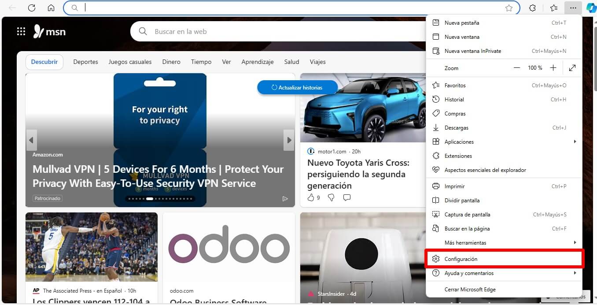
Task: Switch to the Dinero tab
Action: click(x=171, y=62)
